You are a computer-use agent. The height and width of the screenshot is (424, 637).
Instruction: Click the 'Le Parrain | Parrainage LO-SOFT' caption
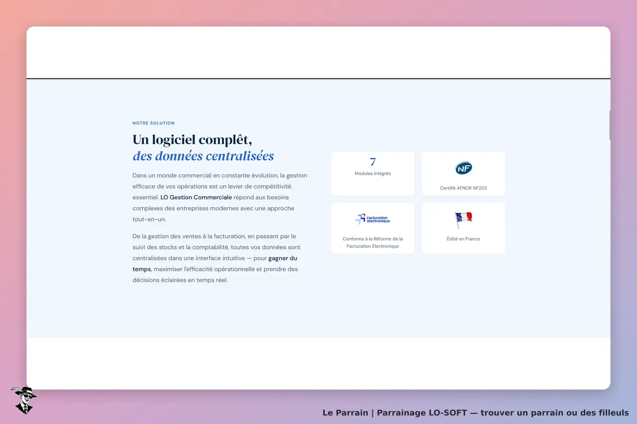476,413
